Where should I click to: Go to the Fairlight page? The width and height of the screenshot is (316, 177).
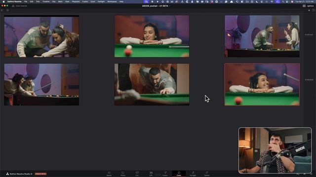tap(193, 174)
